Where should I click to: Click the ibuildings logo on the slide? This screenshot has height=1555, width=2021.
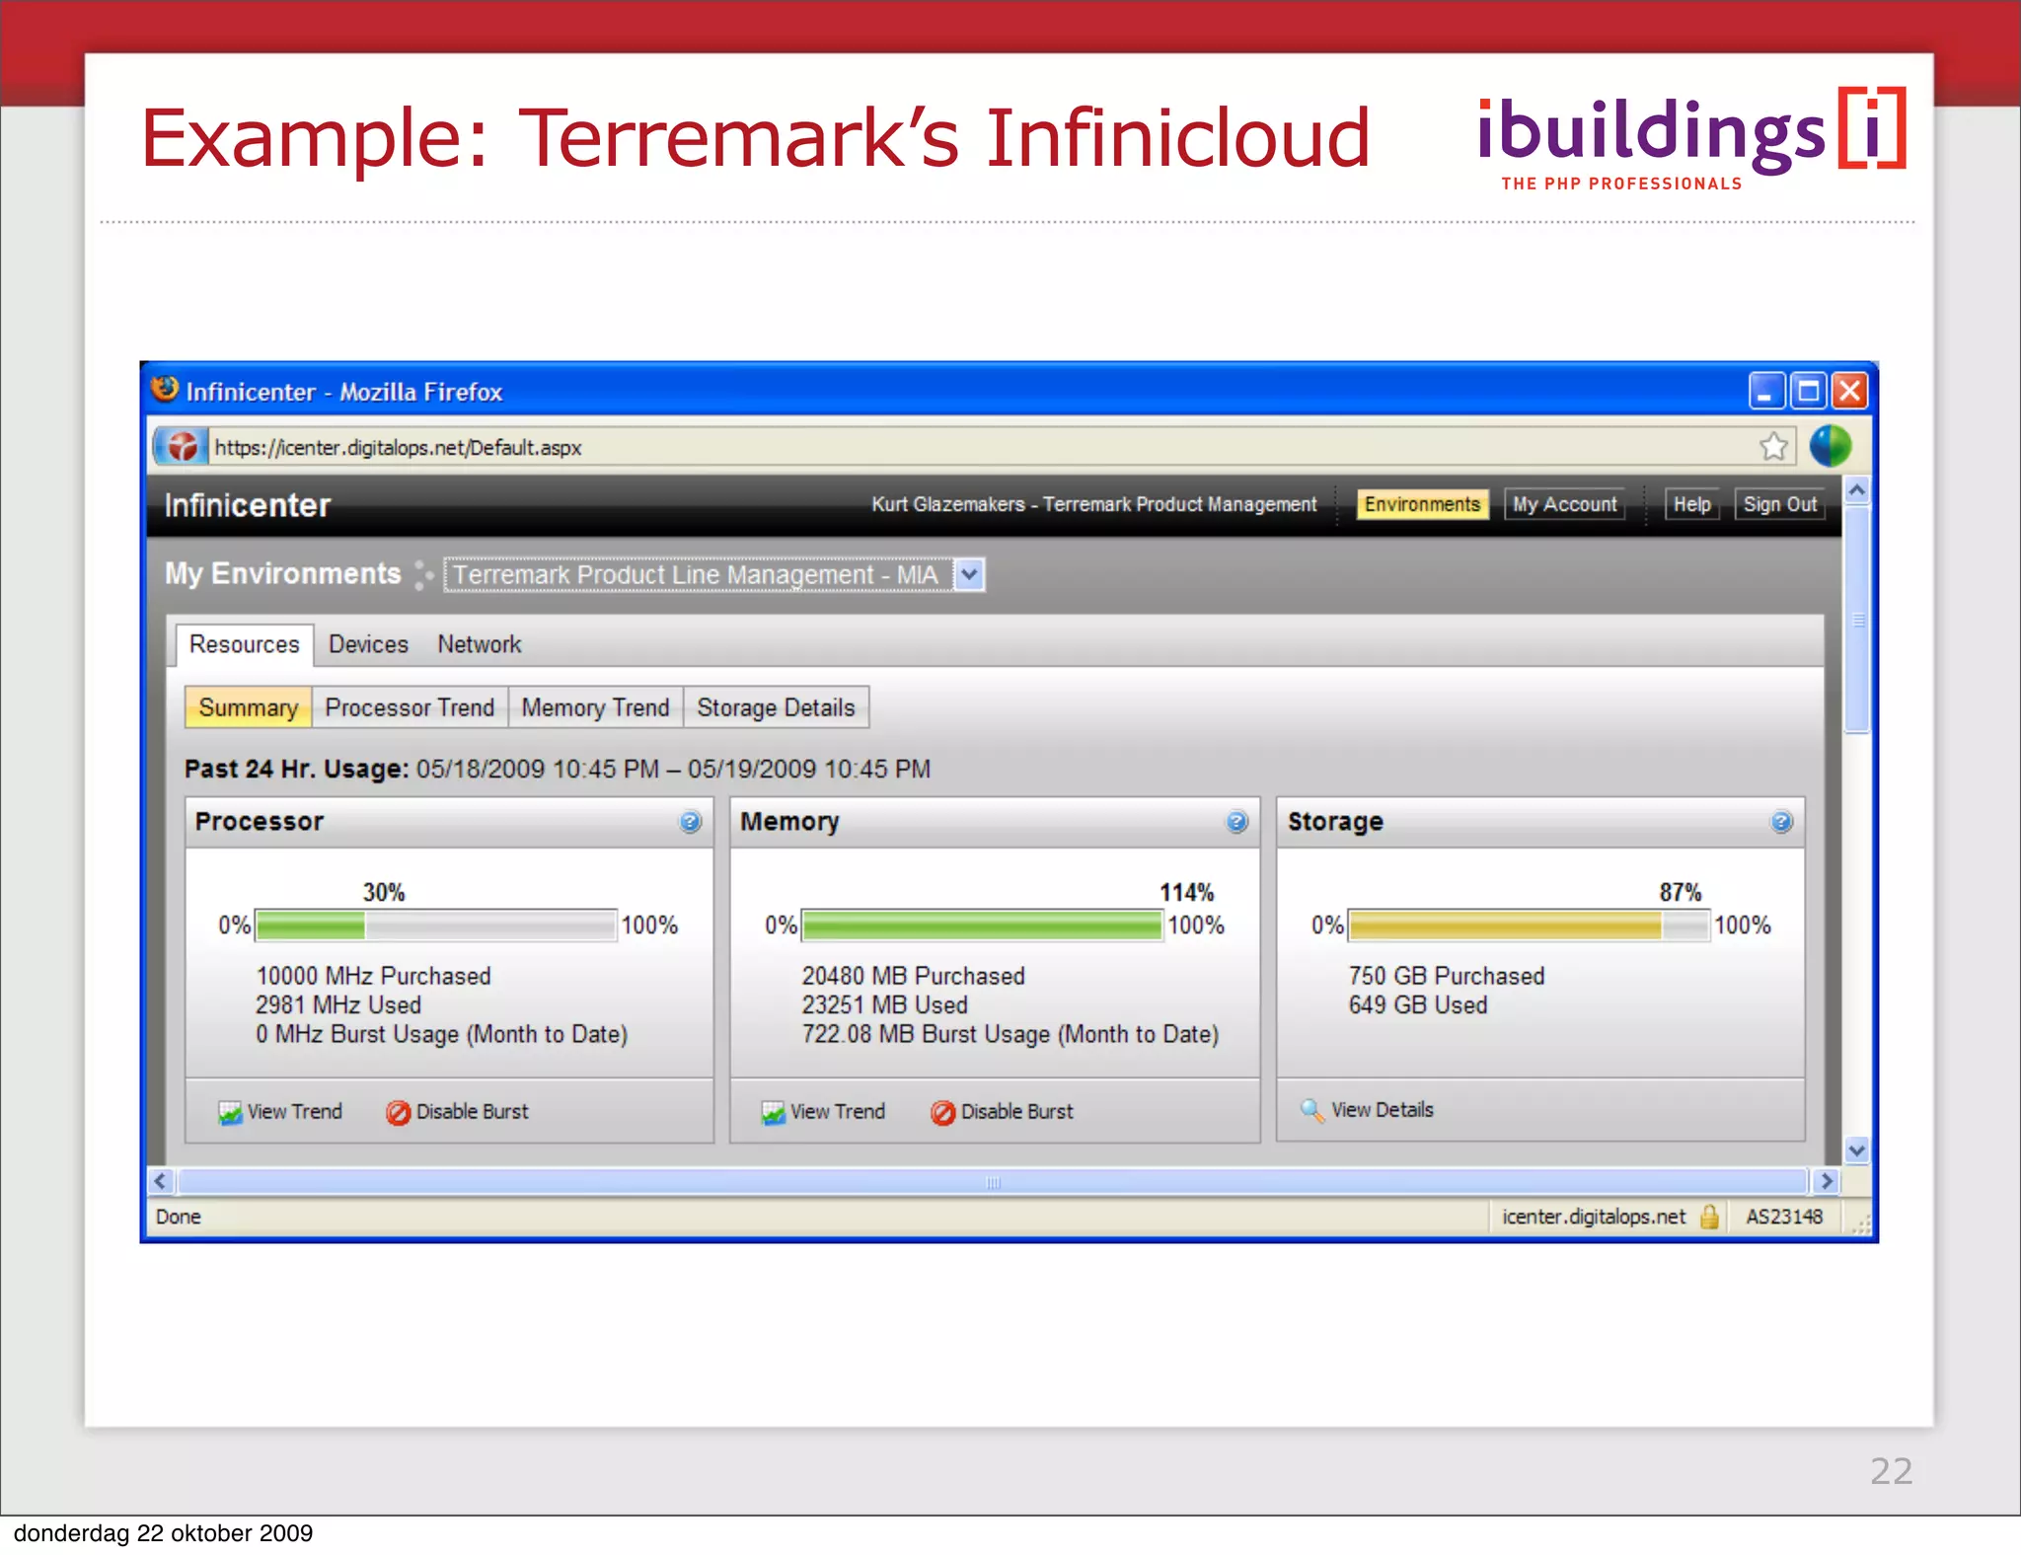(x=1691, y=140)
